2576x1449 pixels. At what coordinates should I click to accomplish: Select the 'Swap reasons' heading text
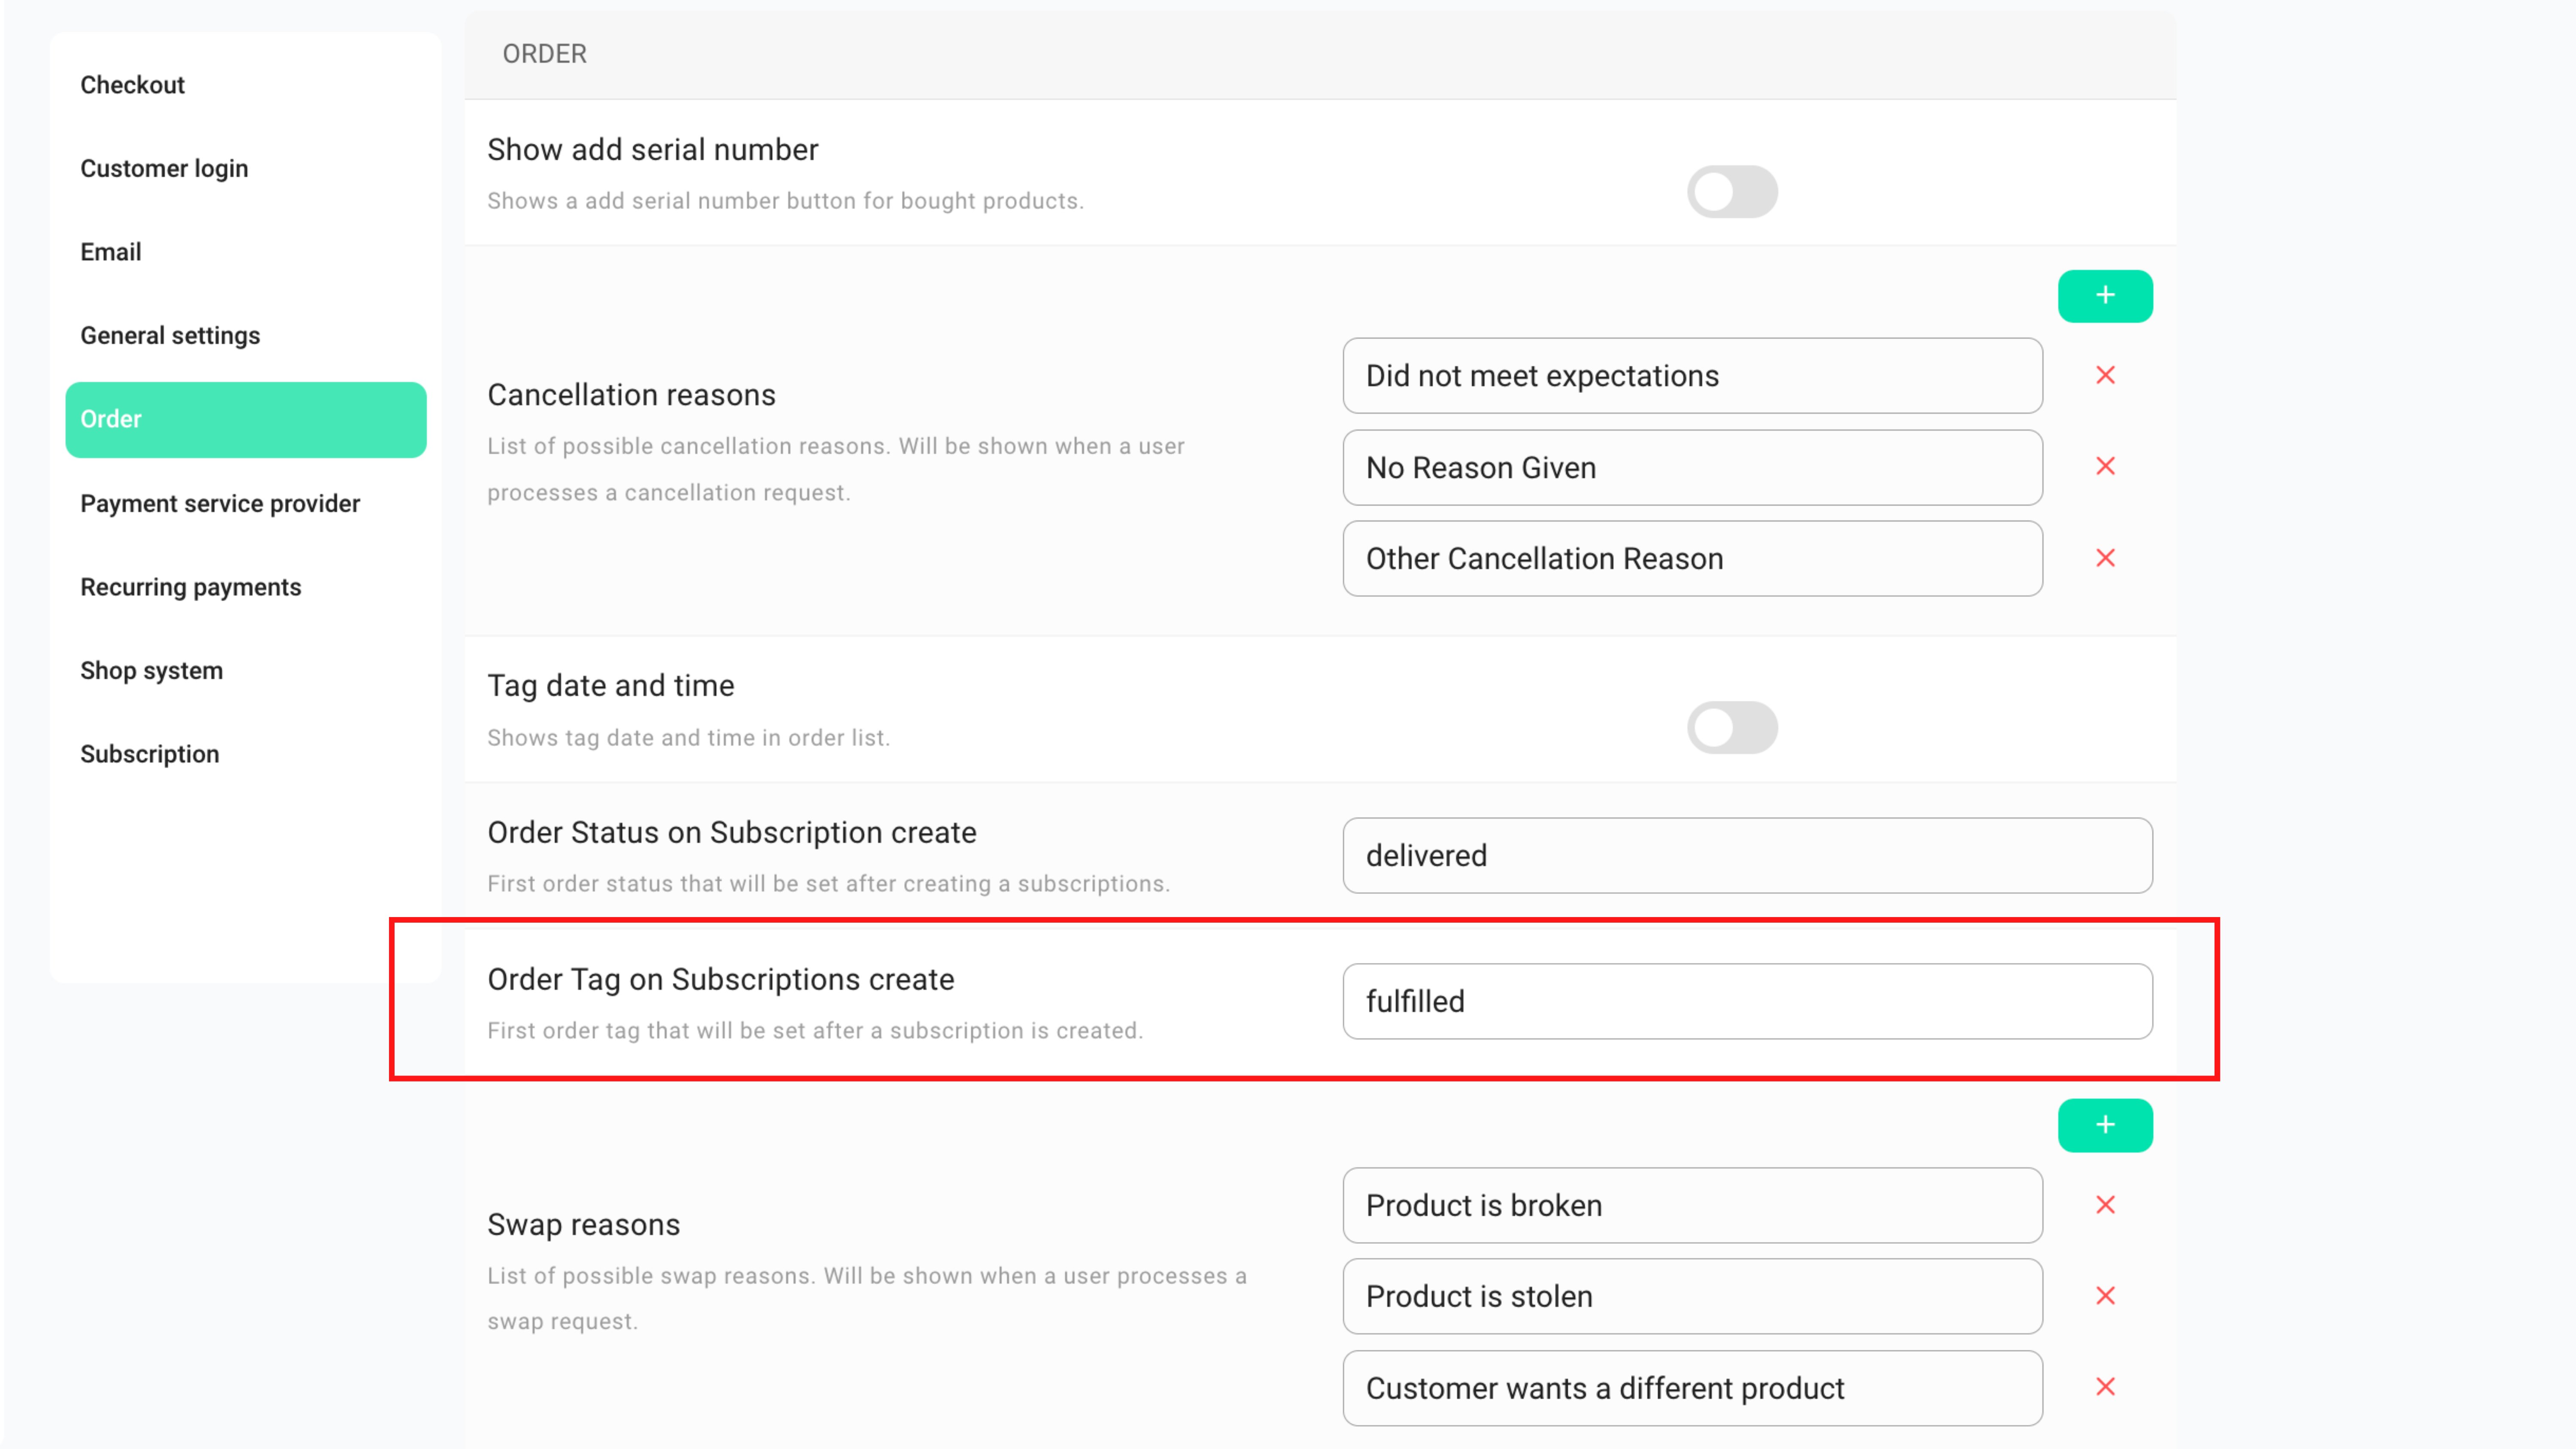tap(583, 1225)
